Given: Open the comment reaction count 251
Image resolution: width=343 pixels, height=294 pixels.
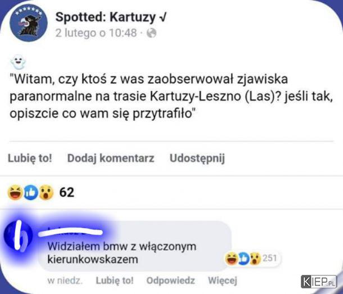Looking at the screenshot, I should [x=270, y=258].
